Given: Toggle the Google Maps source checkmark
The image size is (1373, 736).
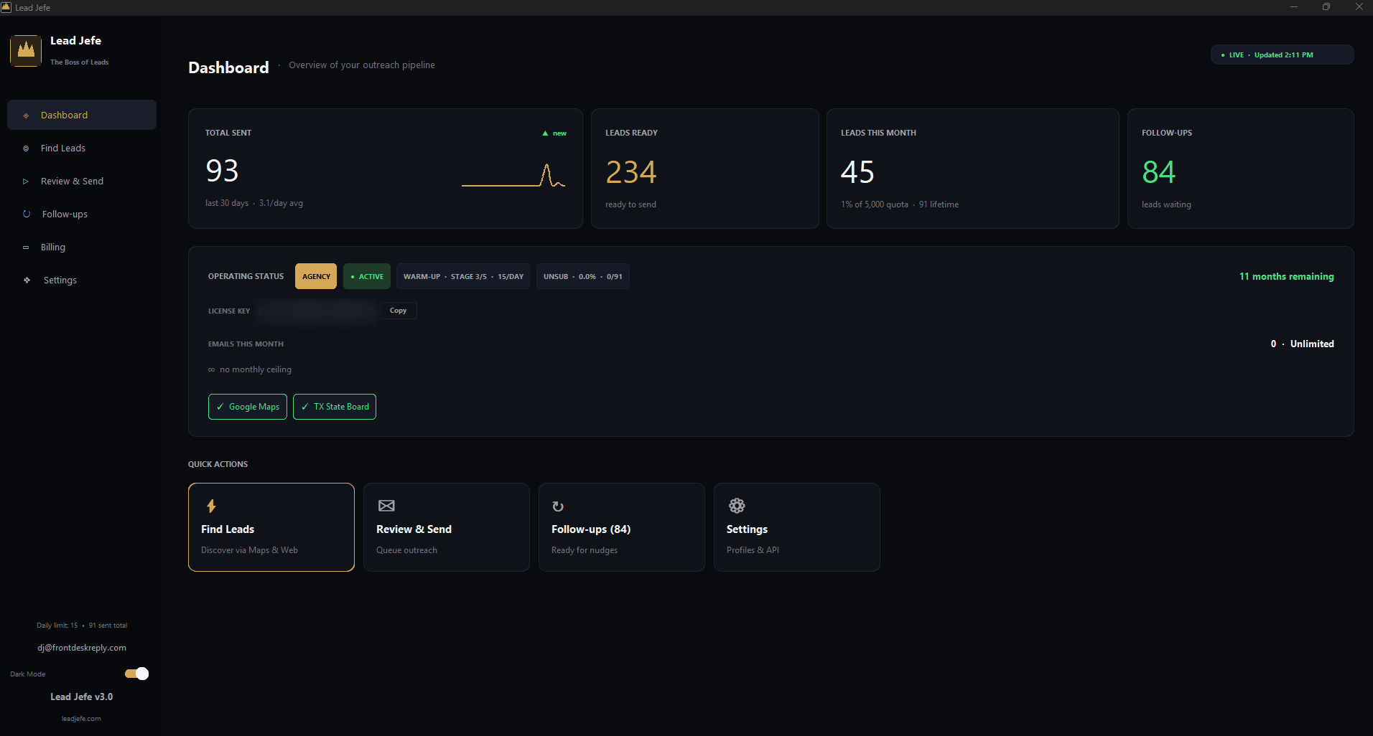Looking at the screenshot, I should point(247,406).
